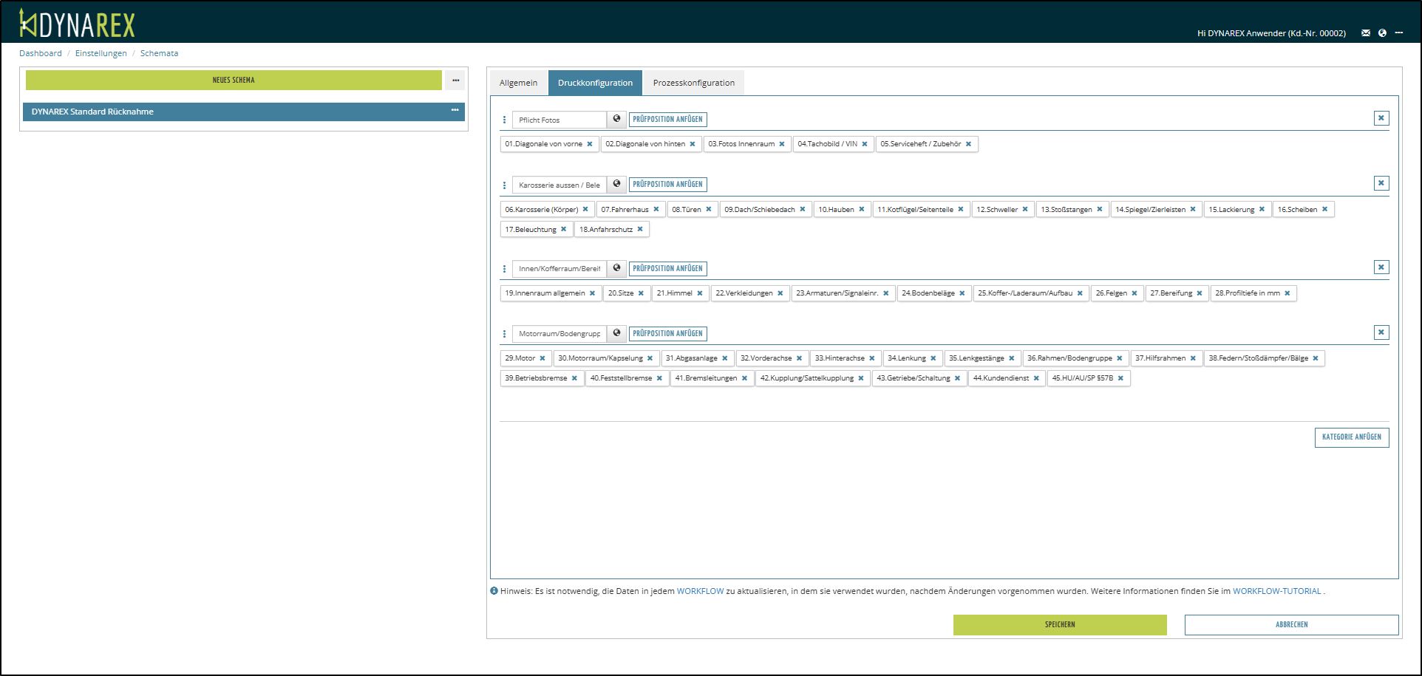This screenshot has width=1422, height=676.
Task: Open DYNAREX Standard Rücknahme options menu
Action: (x=455, y=111)
